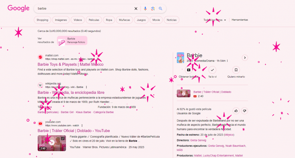Viewport: 295px width, 158px height.
Task: Click the thumbs down dislike button
Action: click(244, 111)
